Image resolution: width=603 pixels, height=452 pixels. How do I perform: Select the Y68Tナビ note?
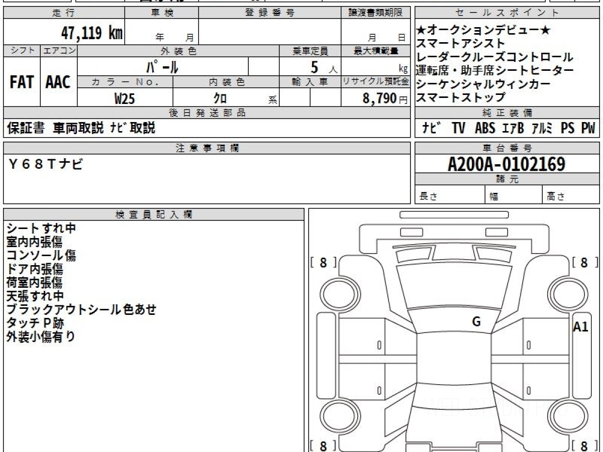(x=45, y=164)
